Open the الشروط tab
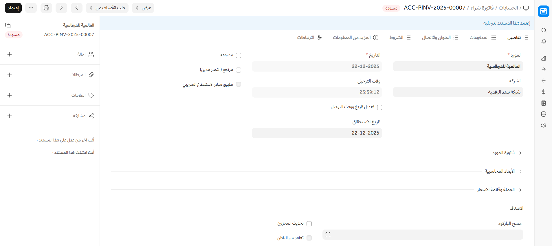 coord(400,38)
